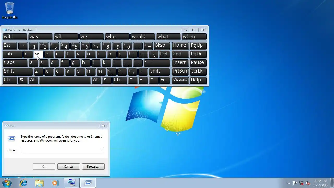
Task: Tap the up arrow key next to Shift
Action: click(x=143, y=71)
